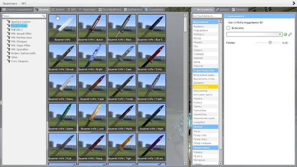Click the Размер slider handle
This screenshot has height=167, width=297.
(x=270, y=43)
